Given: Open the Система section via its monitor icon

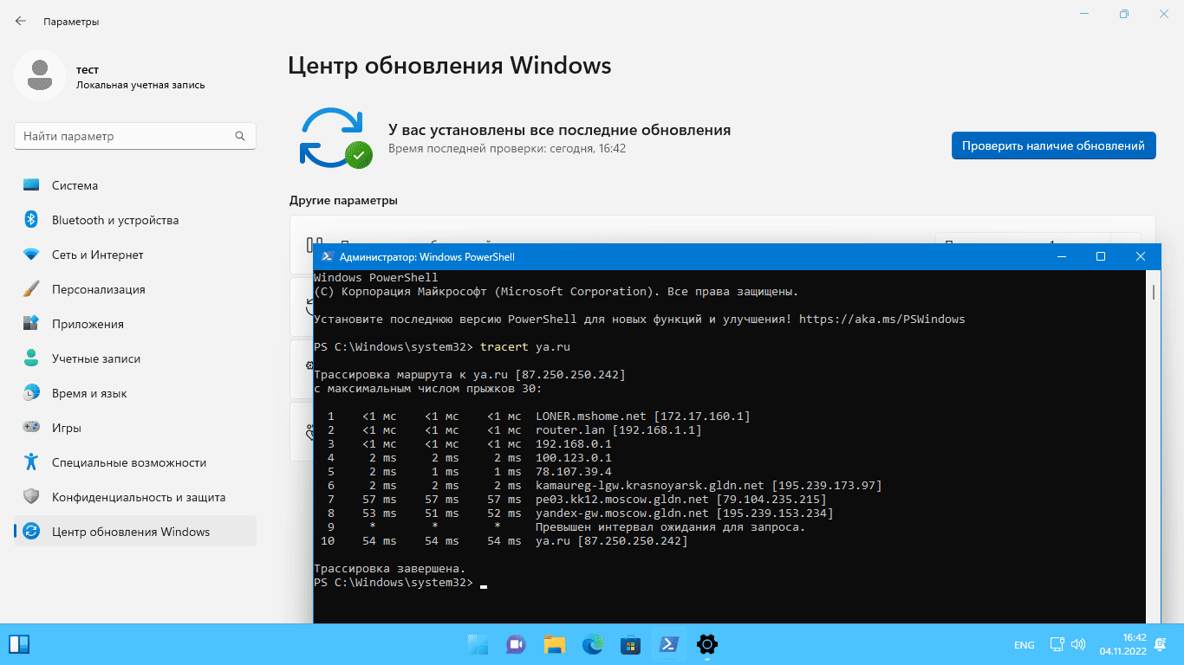Looking at the screenshot, I should (x=31, y=185).
